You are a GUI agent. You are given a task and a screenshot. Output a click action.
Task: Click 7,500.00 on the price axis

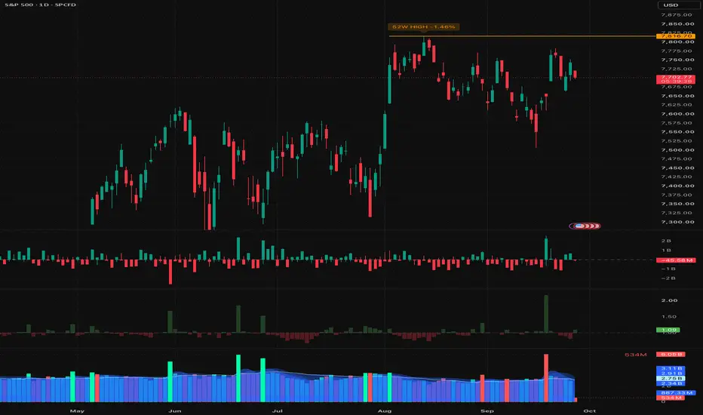pos(677,150)
